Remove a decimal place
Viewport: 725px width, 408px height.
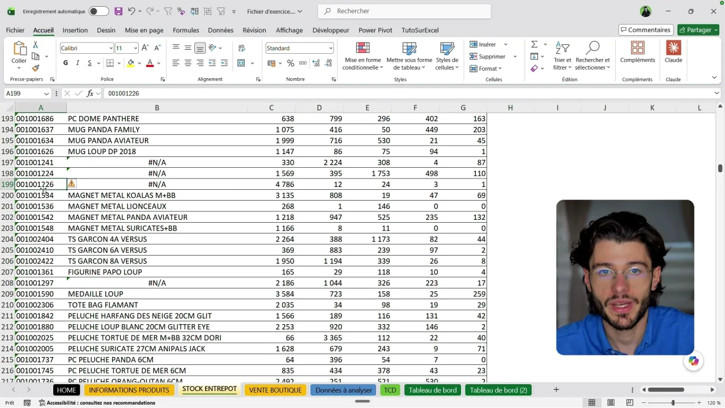327,63
